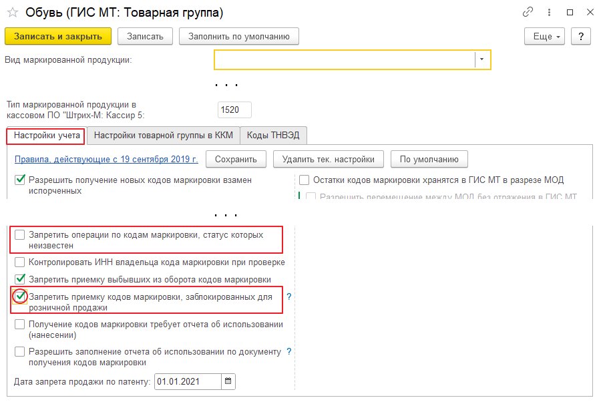Viewport: 595px width, 404px height.
Task: Focus the 'Вид маркированной продукции' input field
Action: click(345, 59)
